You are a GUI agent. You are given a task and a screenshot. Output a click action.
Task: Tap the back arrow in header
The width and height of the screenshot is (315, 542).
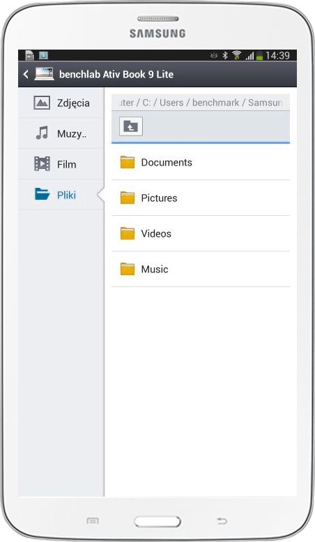click(26, 74)
